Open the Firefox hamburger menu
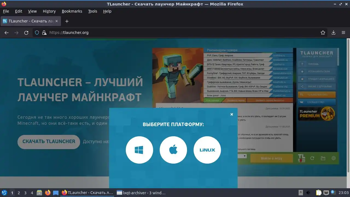 343,33
